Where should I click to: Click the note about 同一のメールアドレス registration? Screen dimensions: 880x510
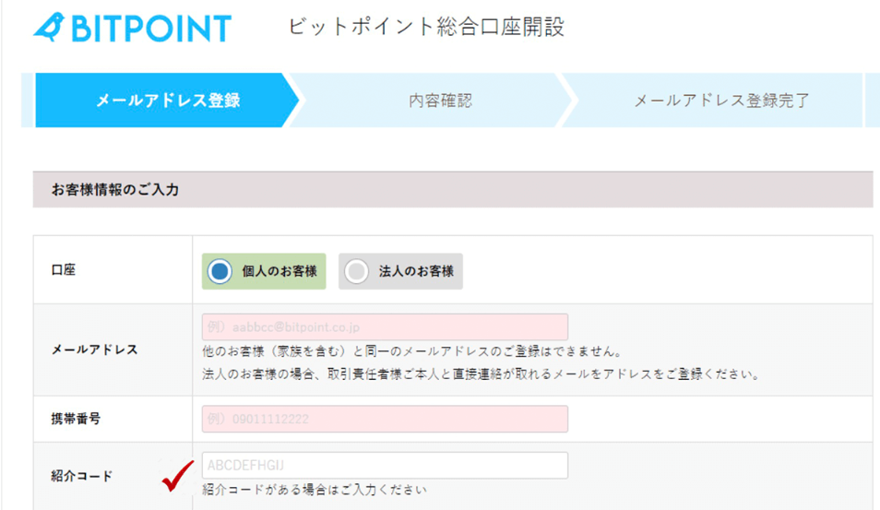pyautogui.click(x=411, y=352)
